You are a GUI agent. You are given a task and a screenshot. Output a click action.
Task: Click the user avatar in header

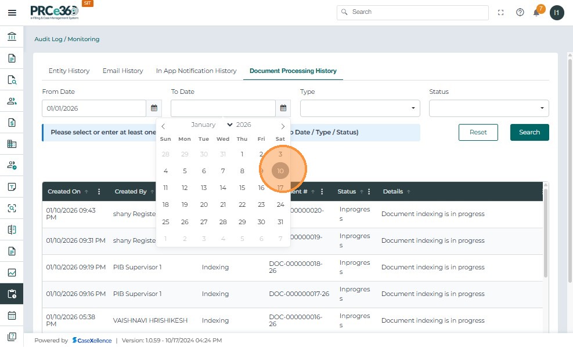coord(557,13)
